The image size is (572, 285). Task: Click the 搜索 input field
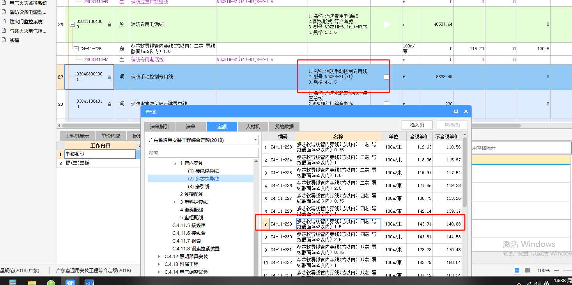pyautogui.click(x=203, y=153)
